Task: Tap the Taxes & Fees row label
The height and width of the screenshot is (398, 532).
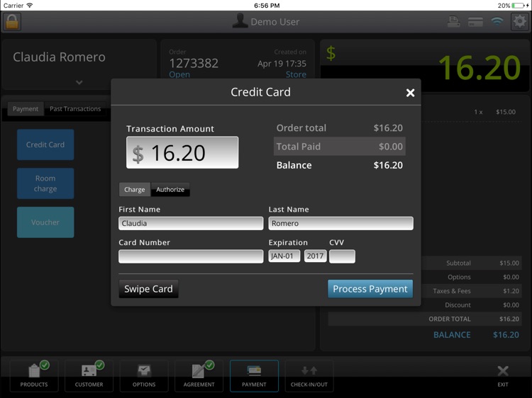Action: (x=452, y=291)
